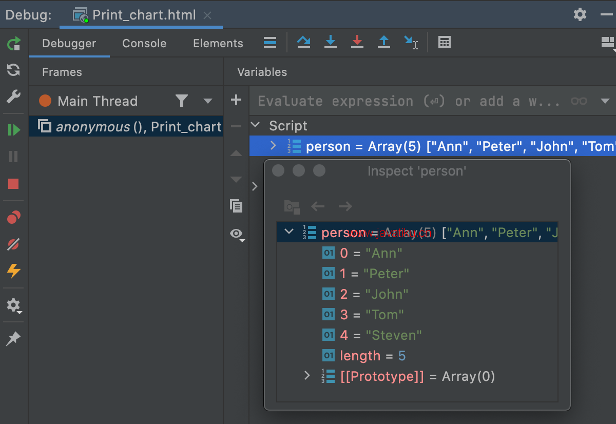
Task: Open View Breakpoints red circles icon
Action: click(x=14, y=218)
